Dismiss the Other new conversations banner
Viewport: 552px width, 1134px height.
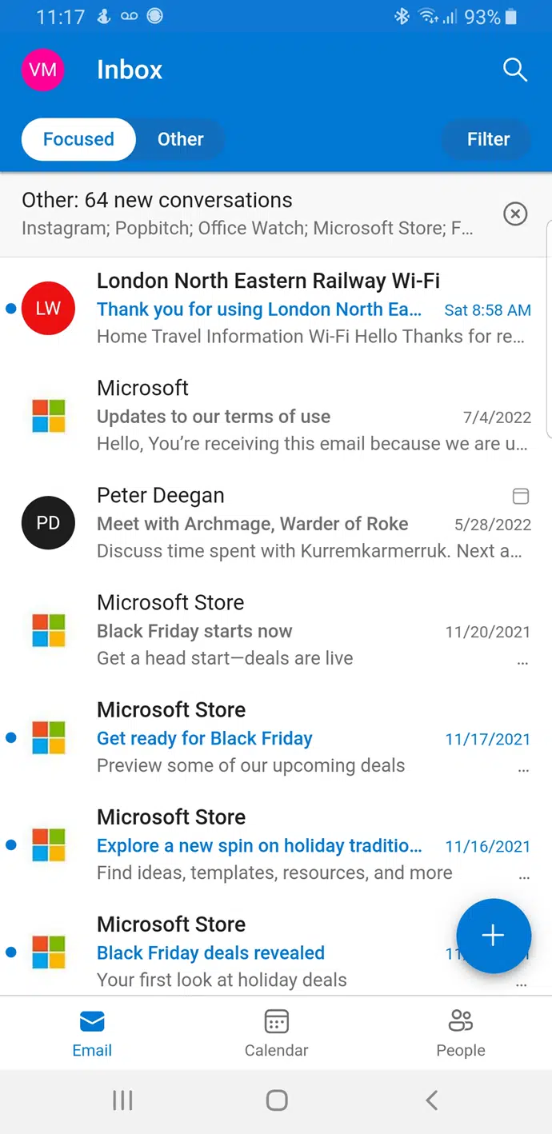pos(515,214)
